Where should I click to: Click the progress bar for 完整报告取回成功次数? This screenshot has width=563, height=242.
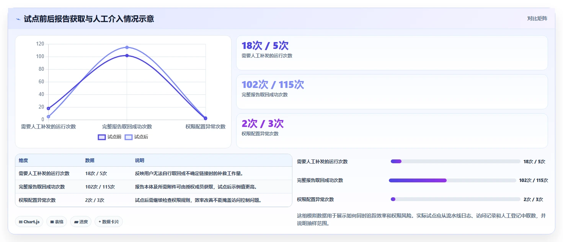(x=452, y=180)
